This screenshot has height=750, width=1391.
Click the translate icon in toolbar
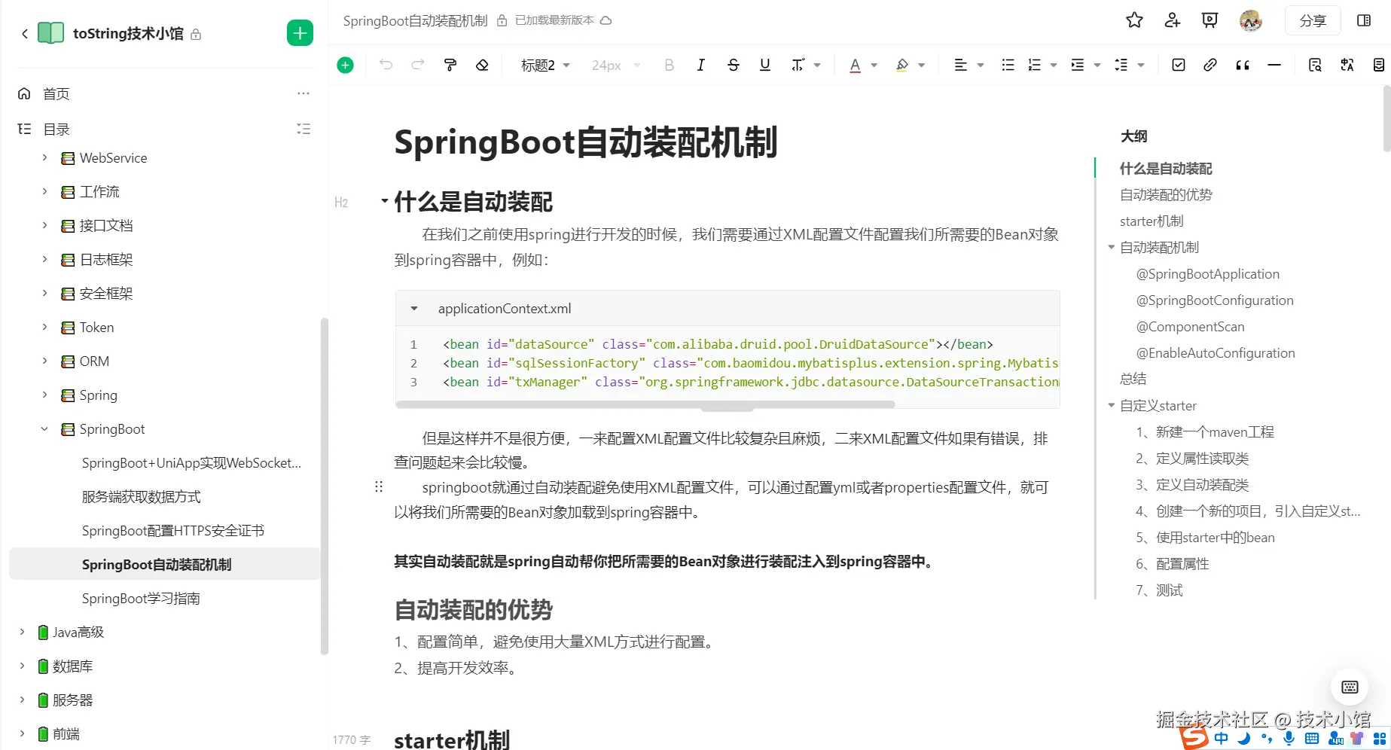point(1347,65)
